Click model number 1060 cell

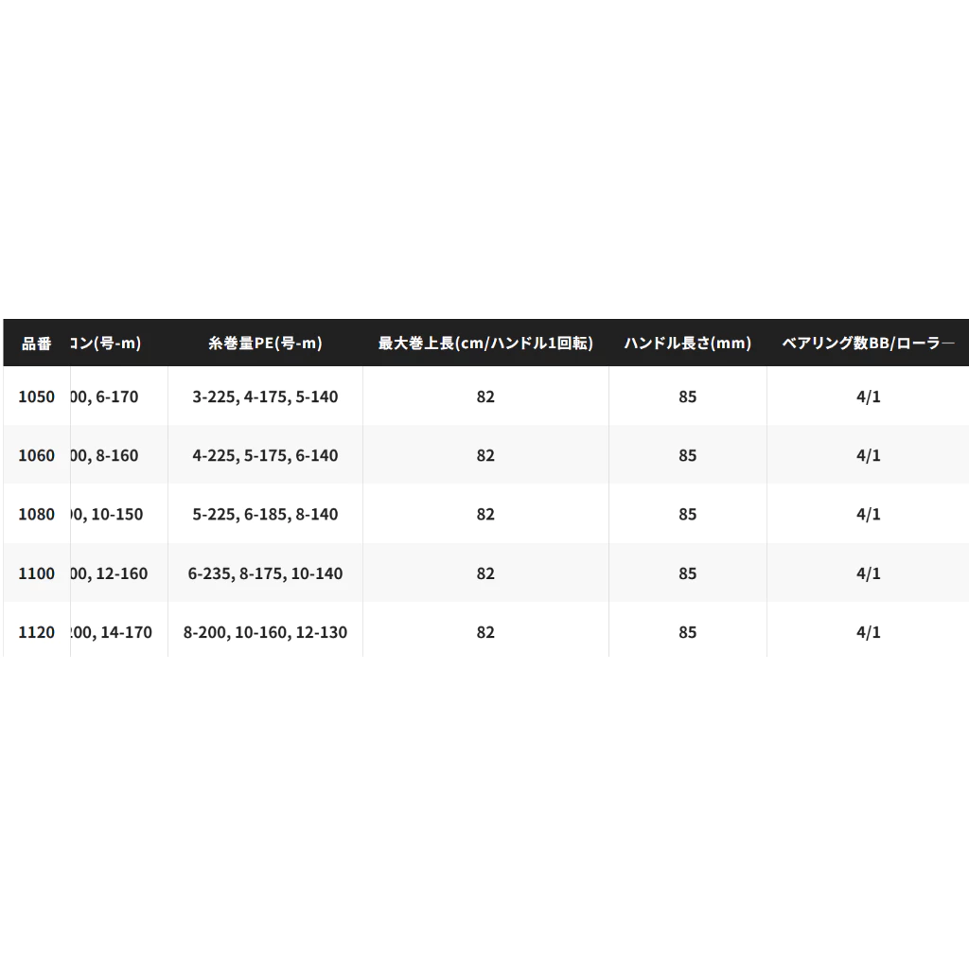coord(36,455)
